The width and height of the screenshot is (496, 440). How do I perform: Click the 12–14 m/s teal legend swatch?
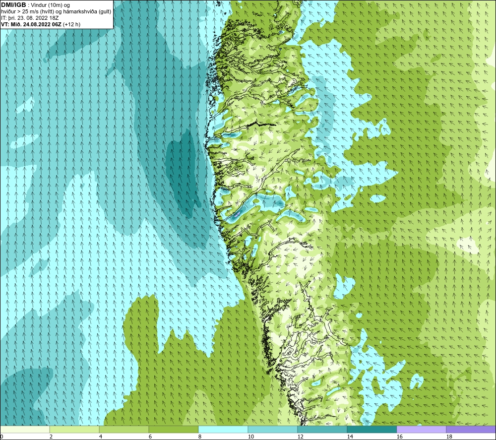[x=322, y=429]
